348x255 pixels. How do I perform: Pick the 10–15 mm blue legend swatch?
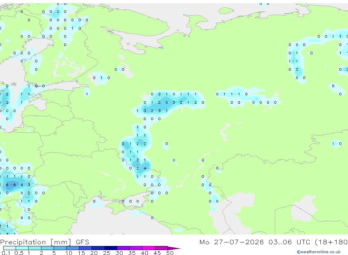click(x=73, y=248)
